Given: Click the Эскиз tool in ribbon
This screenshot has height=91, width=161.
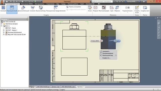Looking at the screenshot, I should click(90, 9).
